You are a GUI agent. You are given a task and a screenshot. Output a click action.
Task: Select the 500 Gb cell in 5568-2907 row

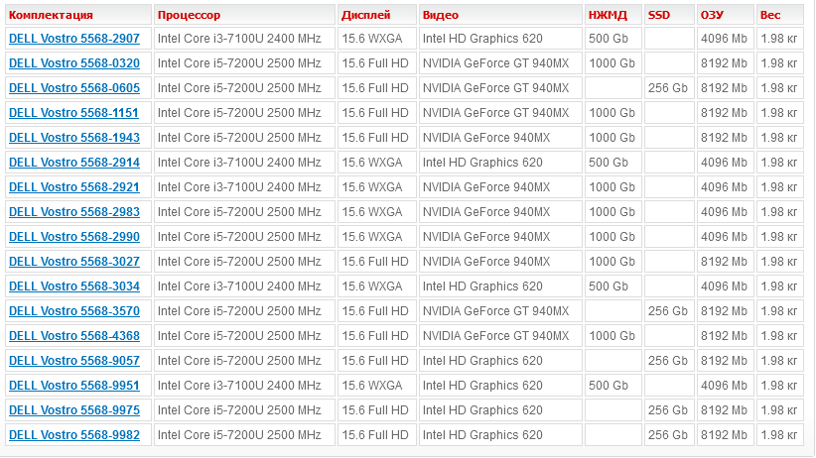[613, 39]
